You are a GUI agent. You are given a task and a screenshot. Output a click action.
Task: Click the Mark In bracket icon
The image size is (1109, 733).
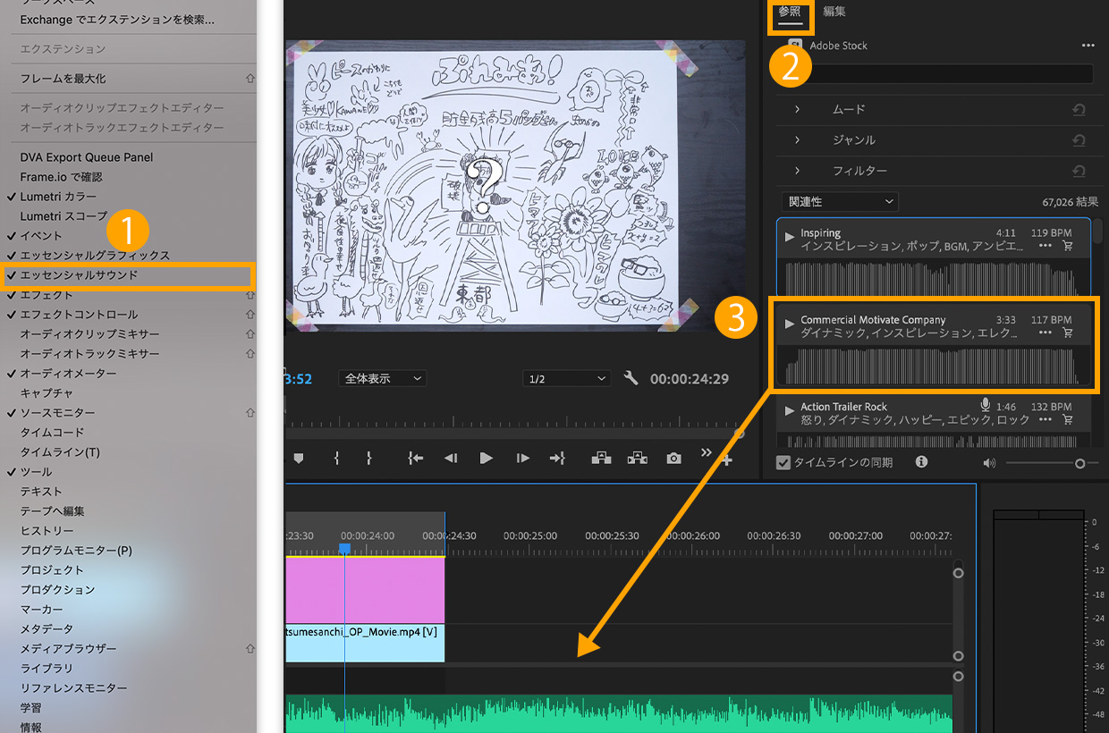(x=336, y=459)
